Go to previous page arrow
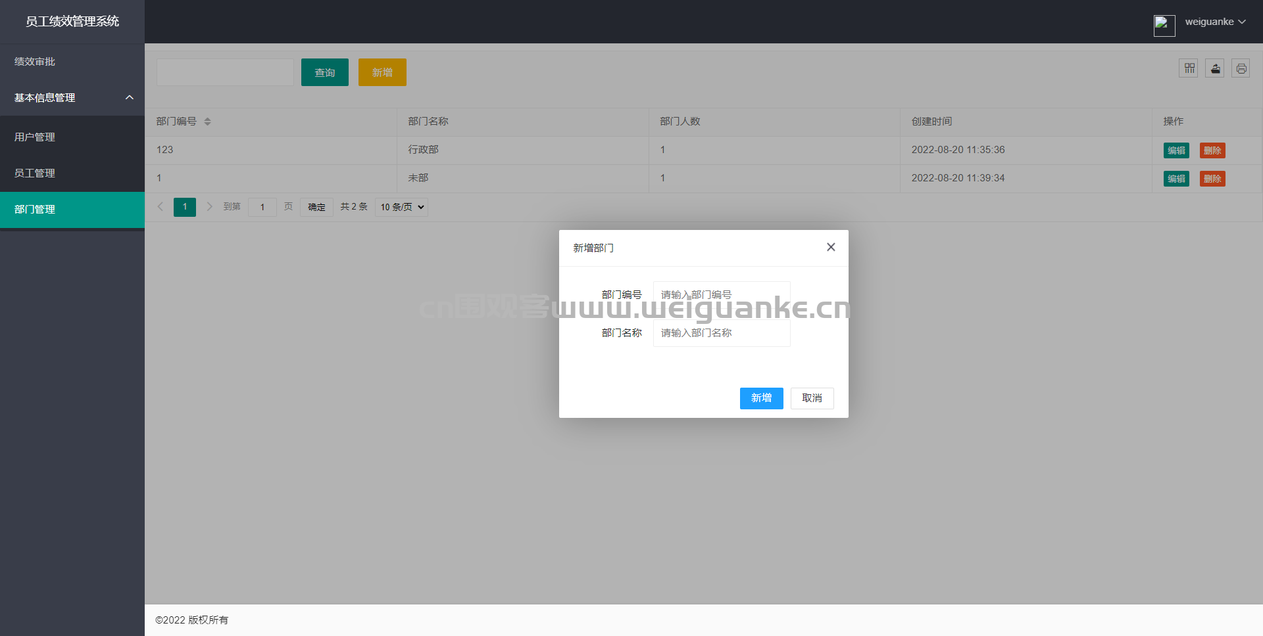 161,207
